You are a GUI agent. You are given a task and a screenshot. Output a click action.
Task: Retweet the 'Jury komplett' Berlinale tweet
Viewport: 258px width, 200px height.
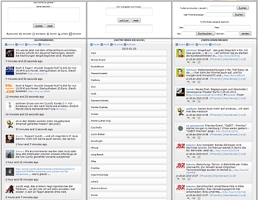click(193, 157)
